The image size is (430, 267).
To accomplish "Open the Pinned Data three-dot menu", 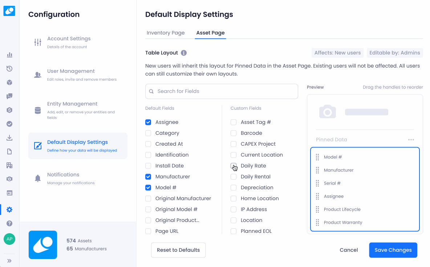I will 411,139.
